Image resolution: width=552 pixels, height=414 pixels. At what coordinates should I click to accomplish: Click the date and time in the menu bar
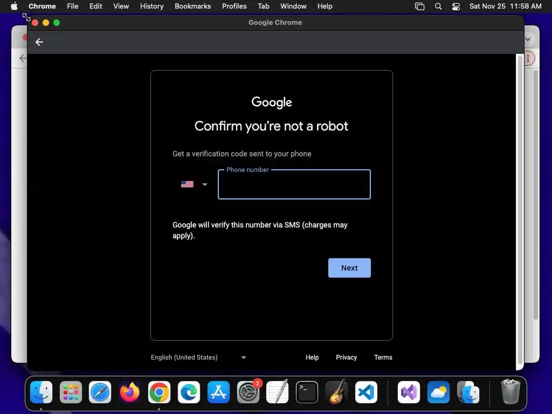(x=505, y=6)
